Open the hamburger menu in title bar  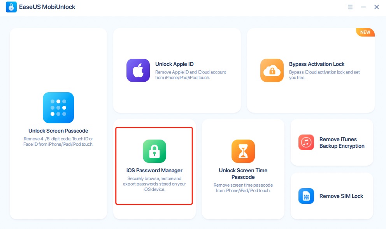350,7
